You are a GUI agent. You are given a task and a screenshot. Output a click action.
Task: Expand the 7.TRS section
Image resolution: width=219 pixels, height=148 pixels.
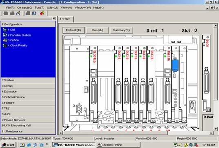click(x=29, y=109)
